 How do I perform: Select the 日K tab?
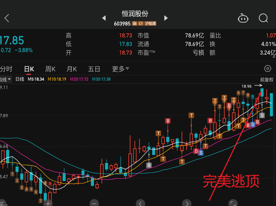[x=29, y=69]
